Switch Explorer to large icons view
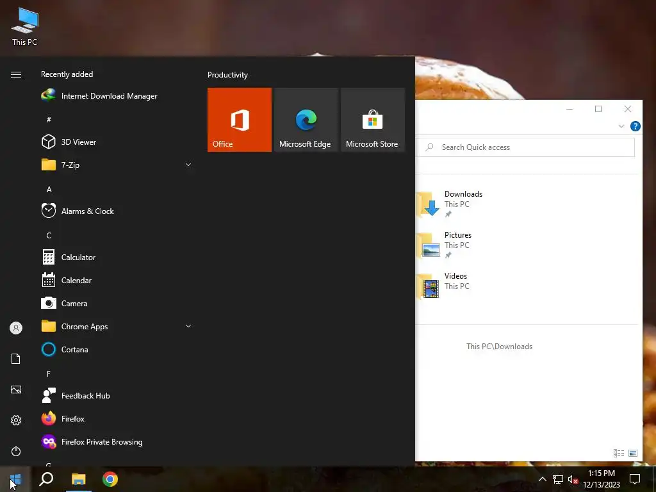Image resolution: width=656 pixels, height=492 pixels. [633, 453]
